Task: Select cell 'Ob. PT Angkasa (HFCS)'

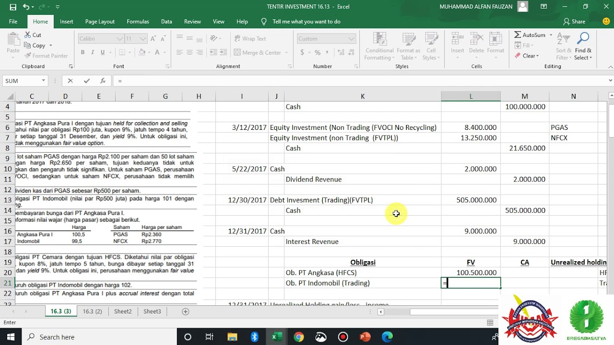Action: (363, 273)
